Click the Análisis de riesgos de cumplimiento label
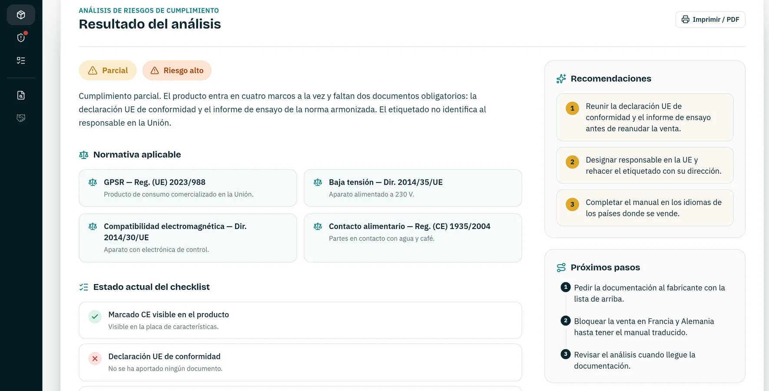The image size is (769, 391). [149, 10]
